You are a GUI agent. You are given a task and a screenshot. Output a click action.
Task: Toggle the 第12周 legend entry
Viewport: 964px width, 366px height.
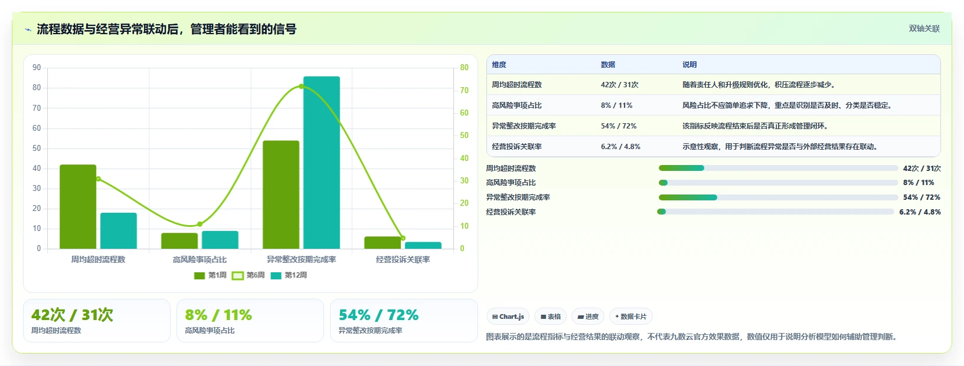289,275
